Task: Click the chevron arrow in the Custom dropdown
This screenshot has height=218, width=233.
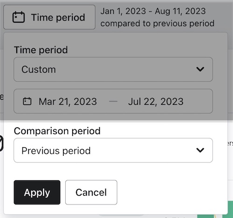Action: click(200, 69)
